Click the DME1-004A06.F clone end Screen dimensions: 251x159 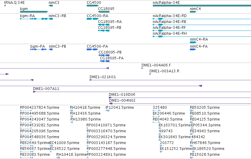click(142, 68)
